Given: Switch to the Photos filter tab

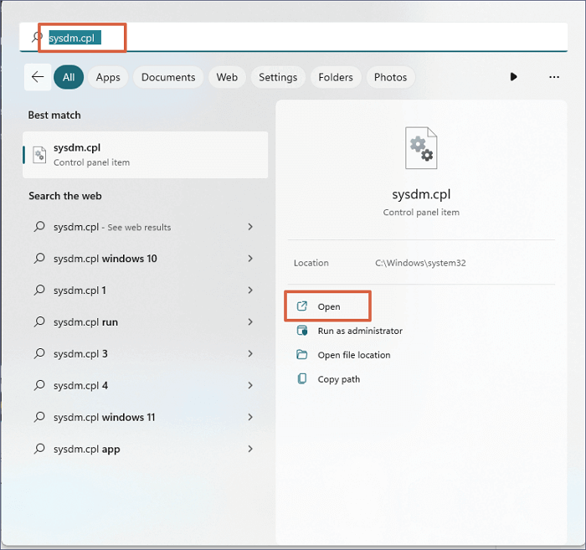Looking at the screenshot, I should tap(391, 77).
